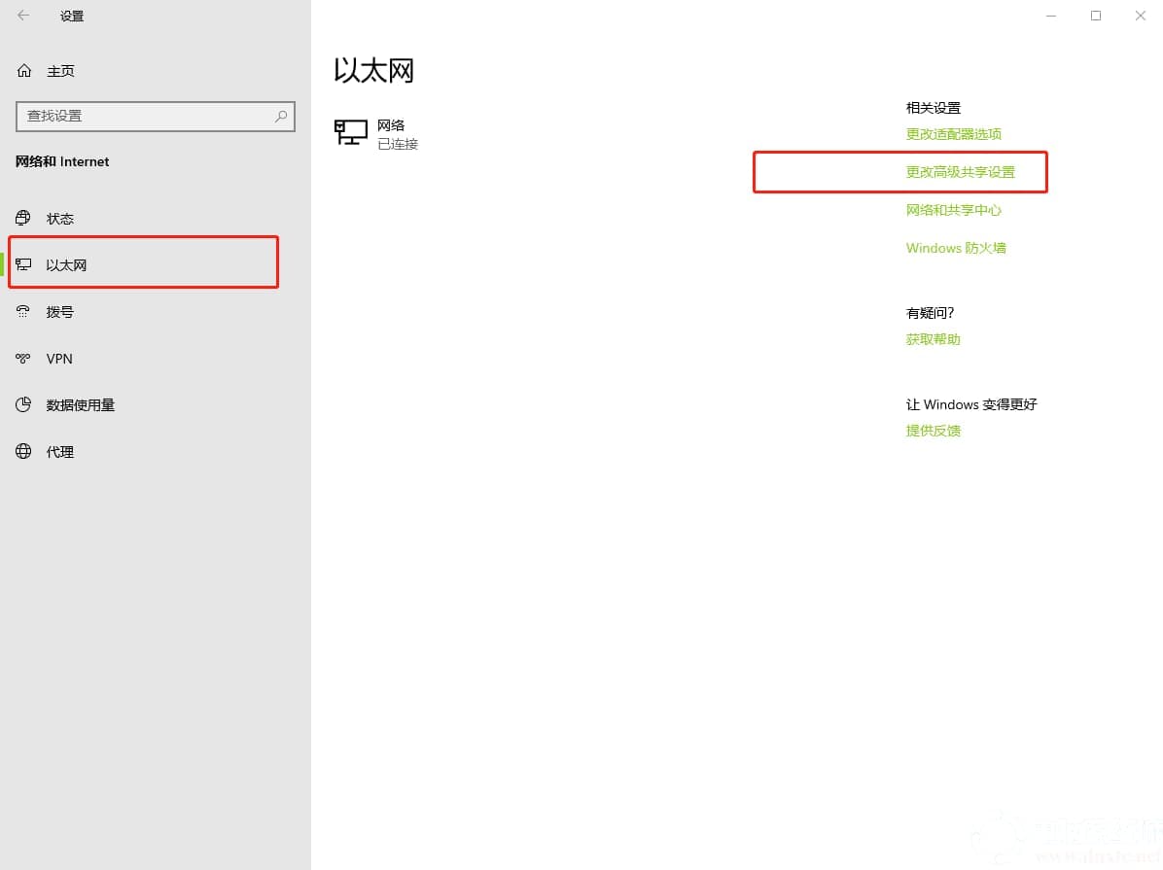Click the 数据使用量 pie chart icon
This screenshot has height=870, width=1163.
23,404
